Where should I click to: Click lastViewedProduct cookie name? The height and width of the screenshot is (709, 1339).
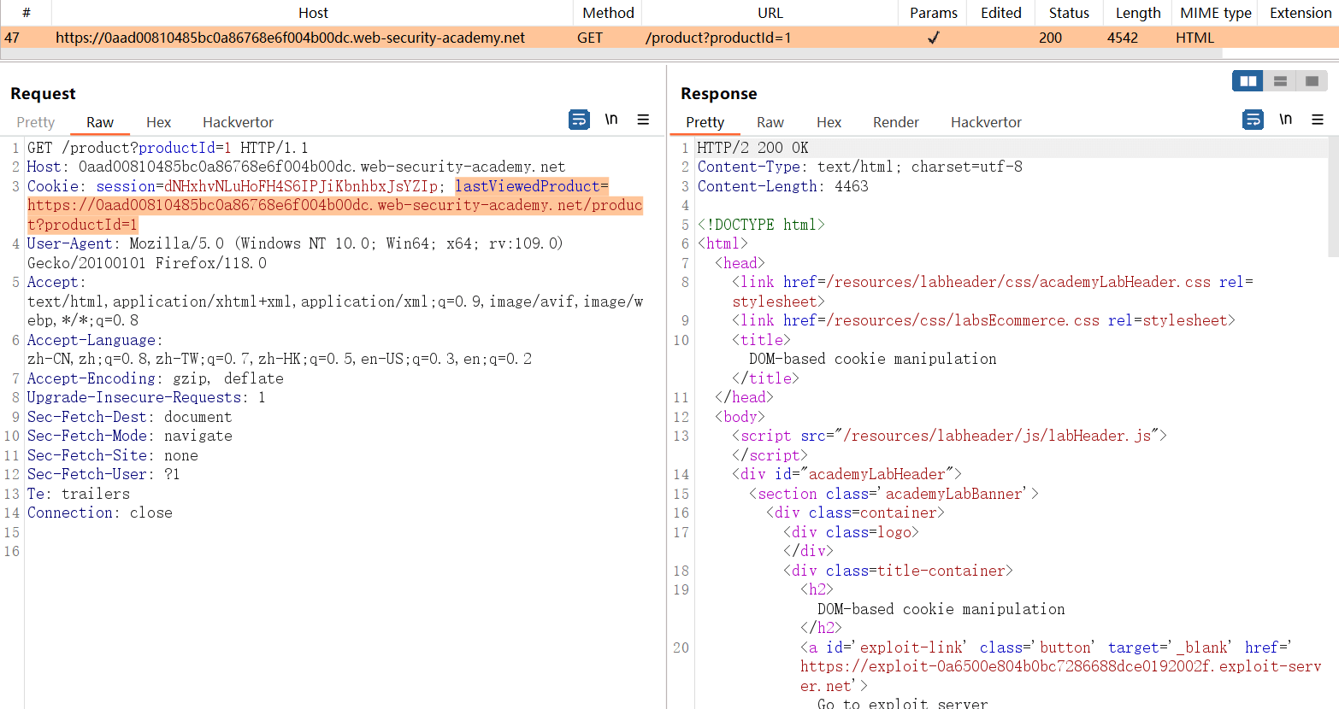click(528, 186)
